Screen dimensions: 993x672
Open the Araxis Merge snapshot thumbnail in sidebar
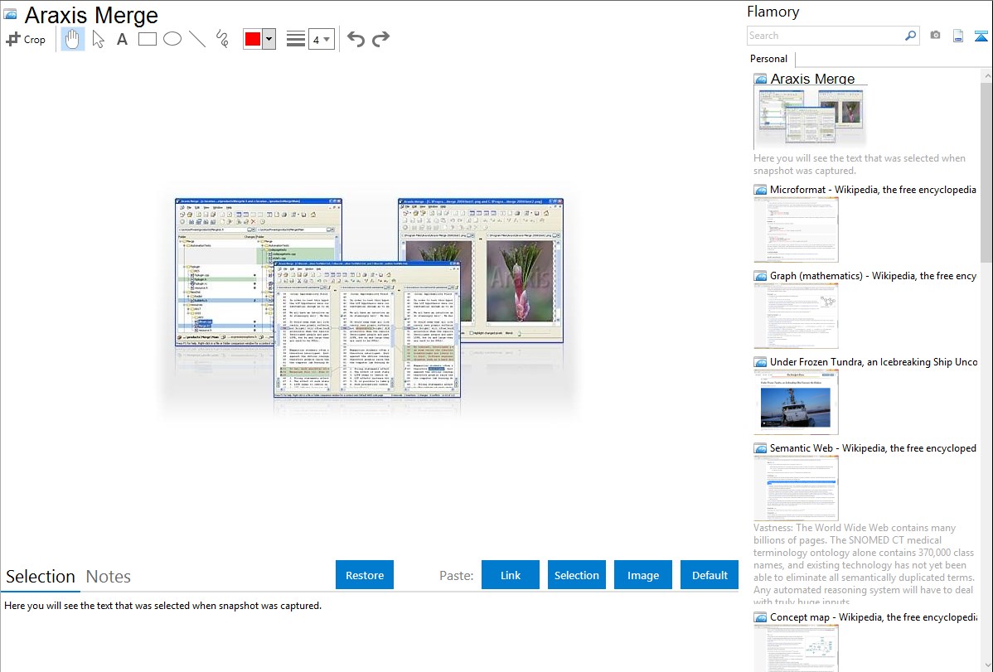click(809, 117)
